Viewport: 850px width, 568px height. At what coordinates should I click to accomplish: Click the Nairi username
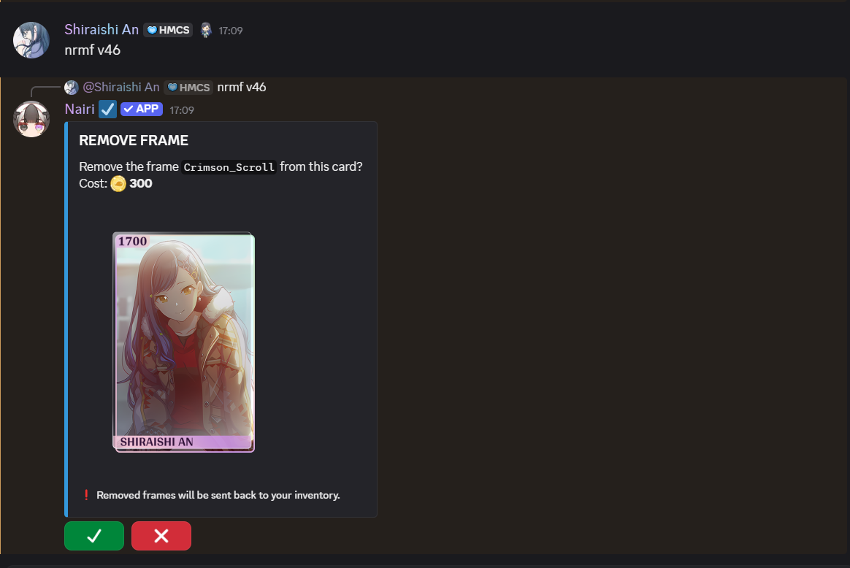coord(80,110)
